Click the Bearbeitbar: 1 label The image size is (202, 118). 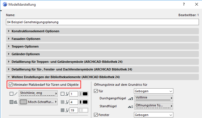pyautogui.click(x=188, y=15)
